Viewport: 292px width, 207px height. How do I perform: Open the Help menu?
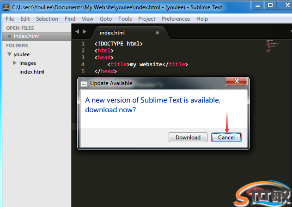202,19
